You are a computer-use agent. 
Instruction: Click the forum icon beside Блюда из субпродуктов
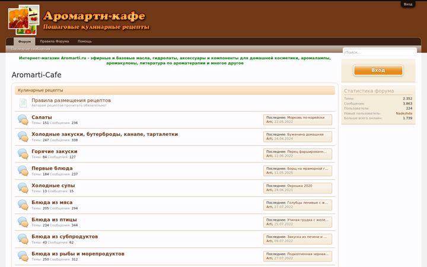pos(23,239)
